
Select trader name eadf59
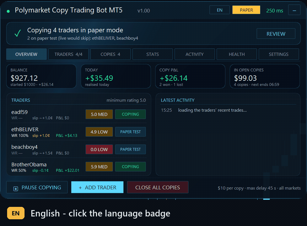(x=20, y=112)
